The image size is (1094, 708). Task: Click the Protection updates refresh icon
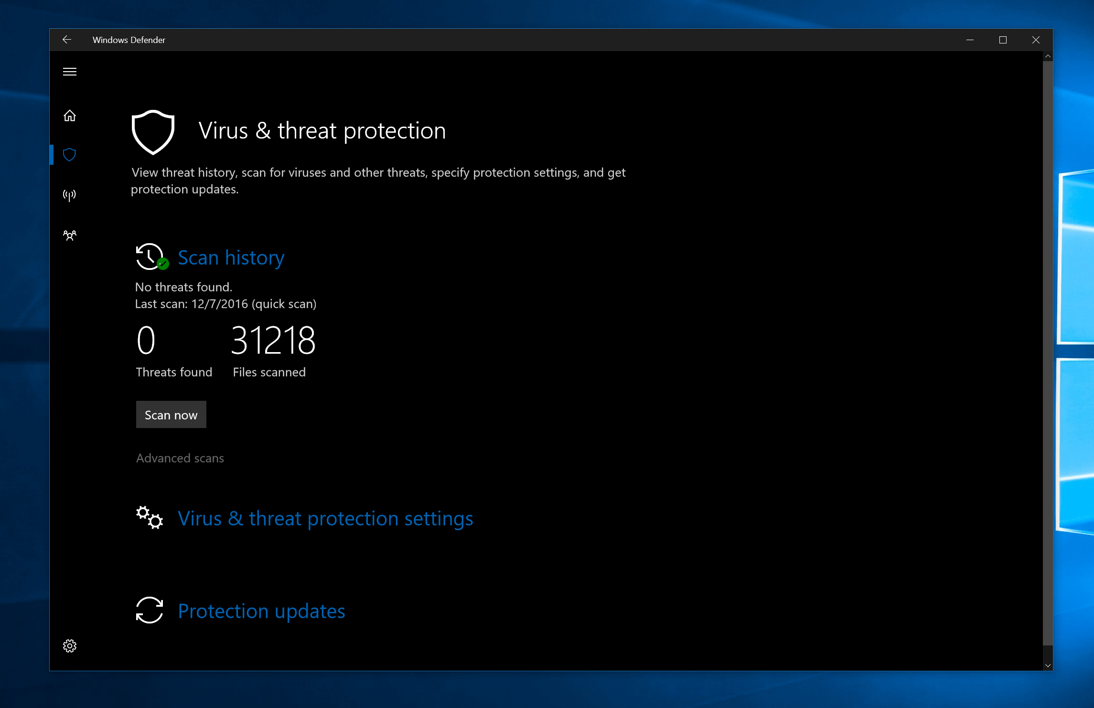click(150, 610)
